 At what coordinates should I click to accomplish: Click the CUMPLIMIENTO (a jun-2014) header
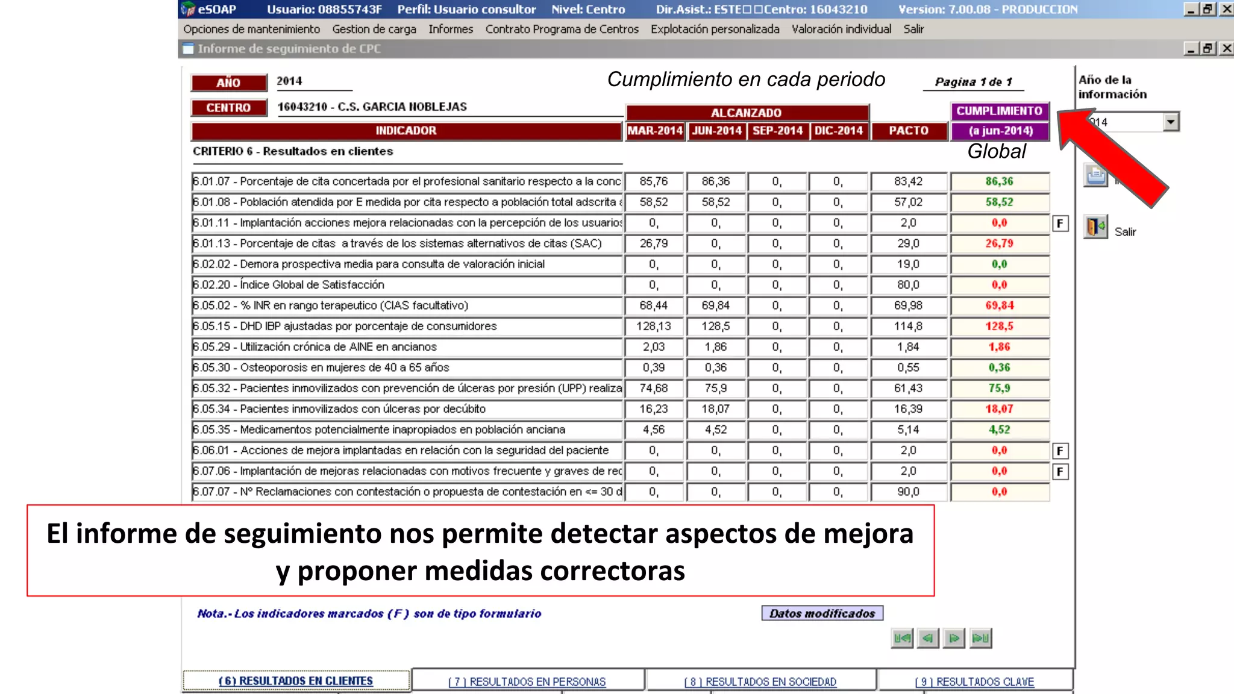(x=1000, y=121)
